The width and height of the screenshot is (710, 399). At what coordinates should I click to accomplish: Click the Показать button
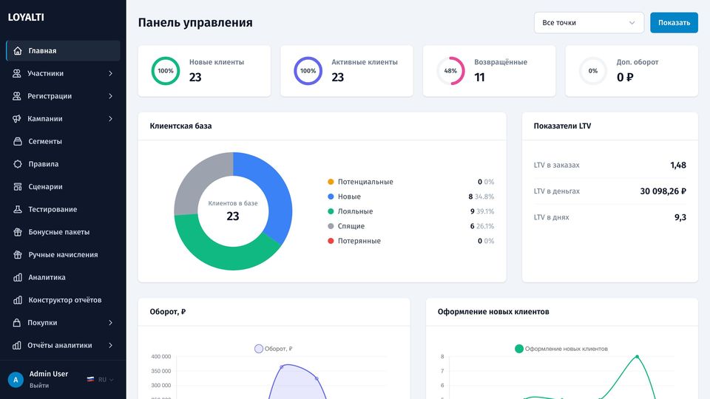[674, 23]
